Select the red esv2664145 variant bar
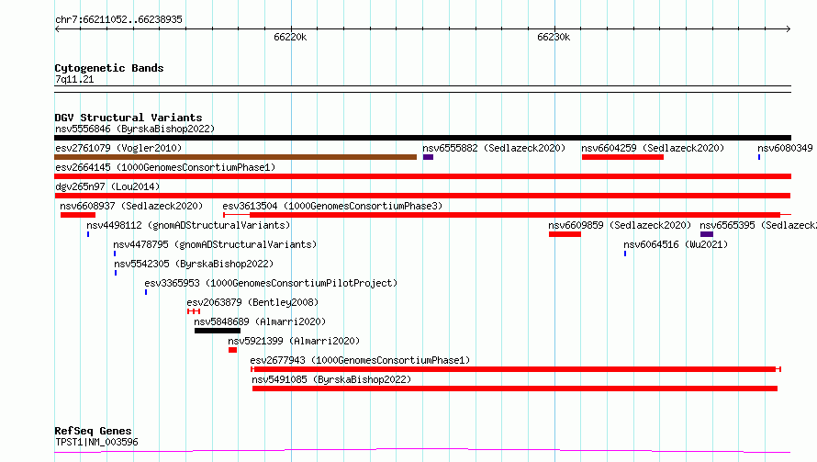This screenshot has height=462, width=817. coord(422,176)
